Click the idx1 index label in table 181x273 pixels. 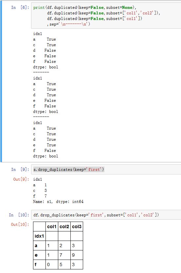point(39,236)
